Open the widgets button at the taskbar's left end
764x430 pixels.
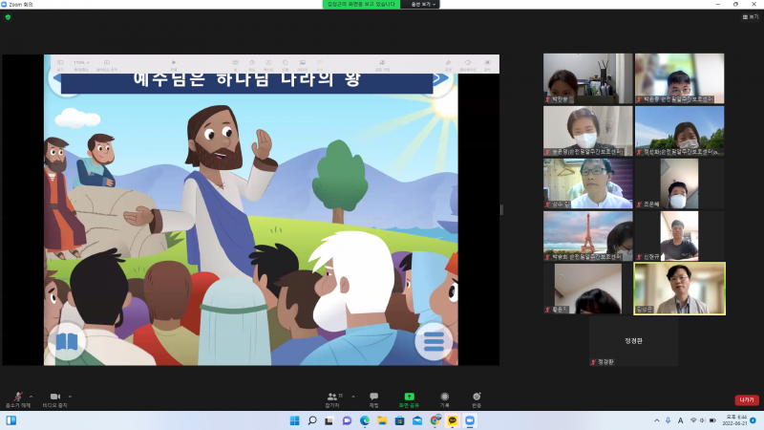[x=11, y=420]
